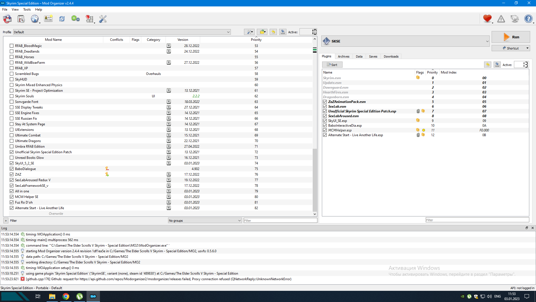Screen dimensions: 536x302
Task: Uncheck SexLab.esm plugin checkbox
Action: pos(325,107)
